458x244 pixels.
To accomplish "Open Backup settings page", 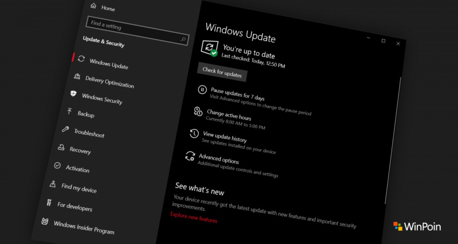I will point(85,114).
